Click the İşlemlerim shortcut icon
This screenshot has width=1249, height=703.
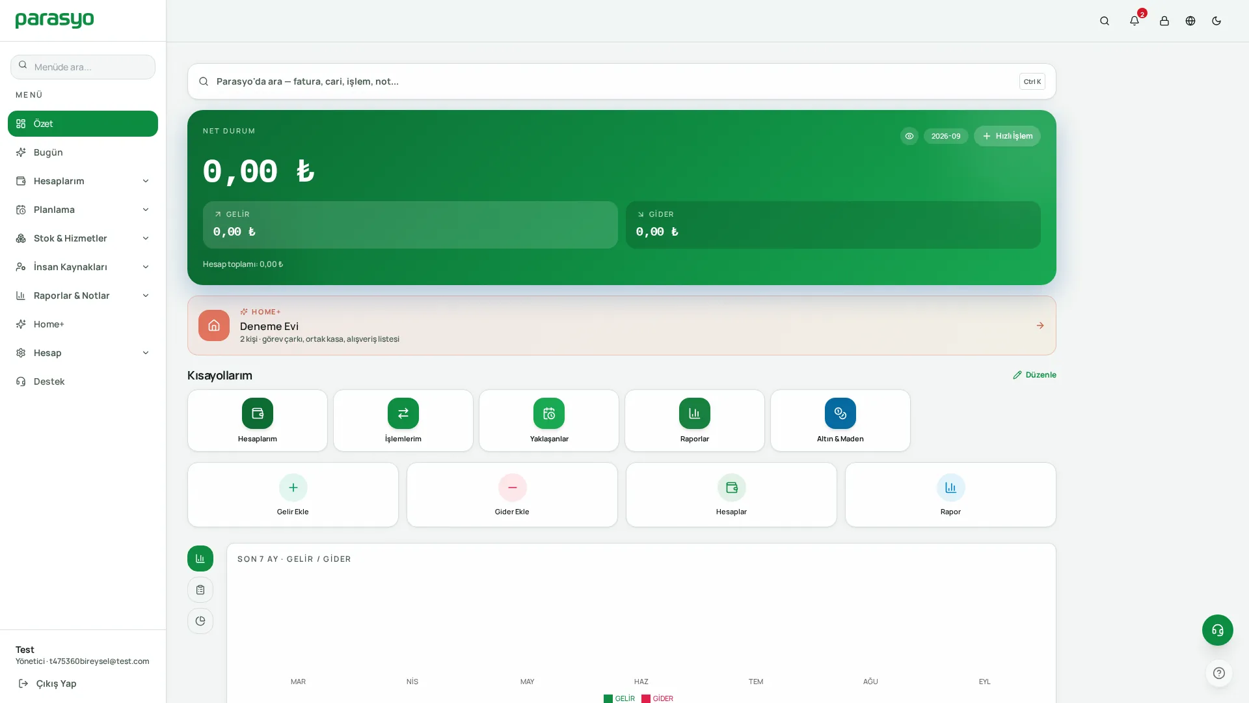pos(403,413)
